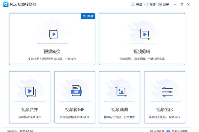Click the 热门功能 badge

coord(88,16)
